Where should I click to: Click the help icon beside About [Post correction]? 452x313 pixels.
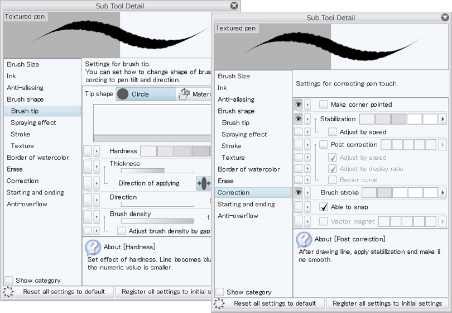tap(304, 239)
